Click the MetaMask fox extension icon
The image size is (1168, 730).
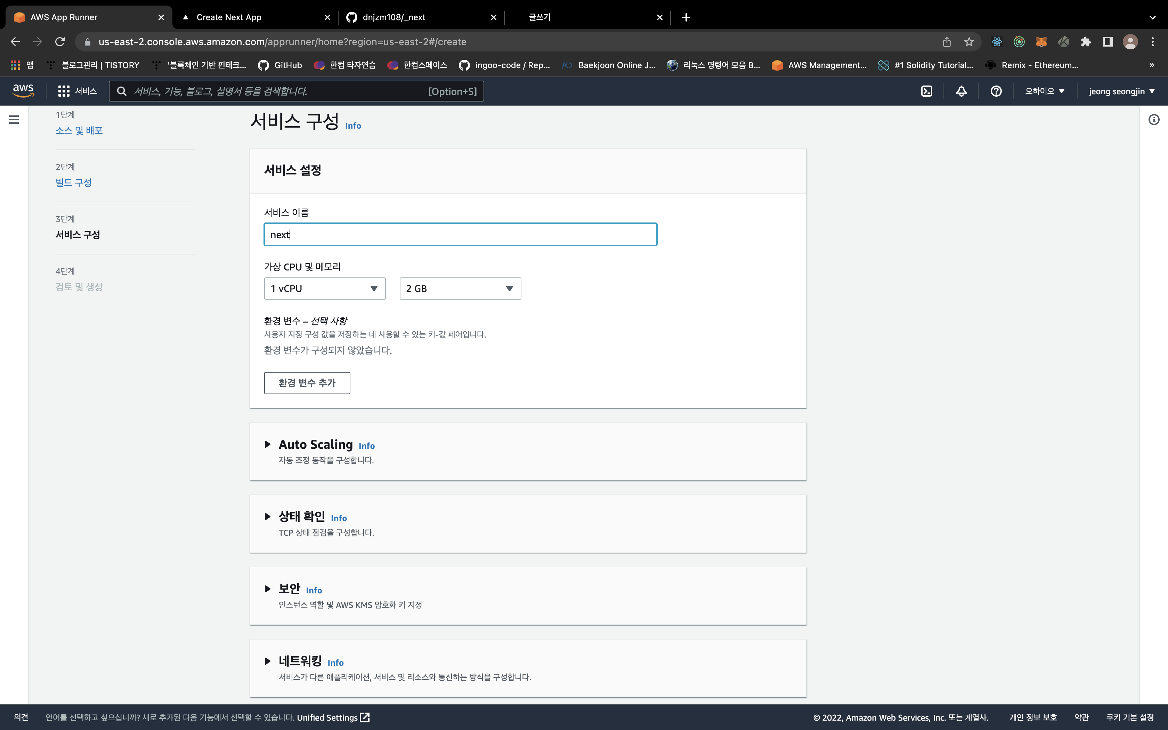pyautogui.click(x=1041, y=42)
